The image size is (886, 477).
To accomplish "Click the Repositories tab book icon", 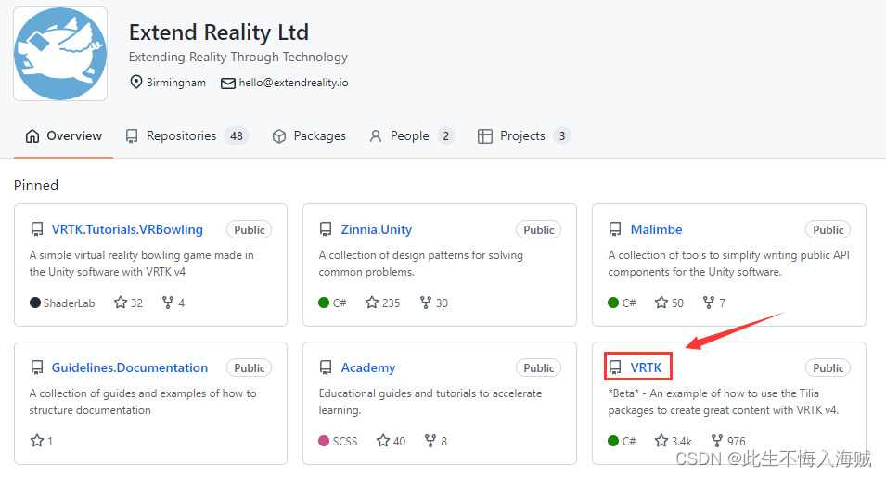I will coord(132,136).
